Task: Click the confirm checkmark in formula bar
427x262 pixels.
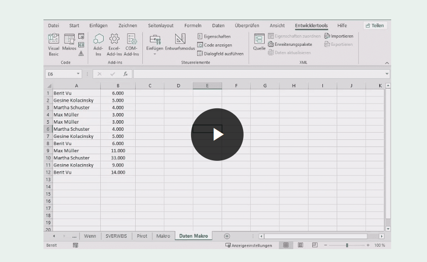Action: pyautogui.click(x=112, y=74)
